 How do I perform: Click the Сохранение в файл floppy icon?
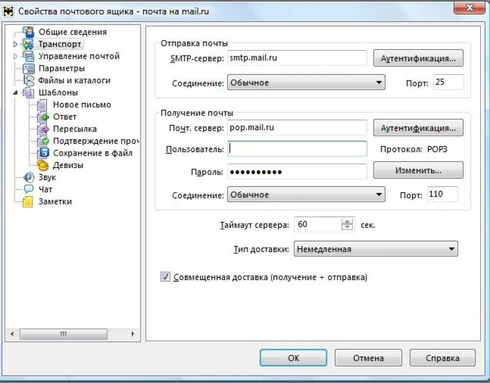(x=43, y=153)
